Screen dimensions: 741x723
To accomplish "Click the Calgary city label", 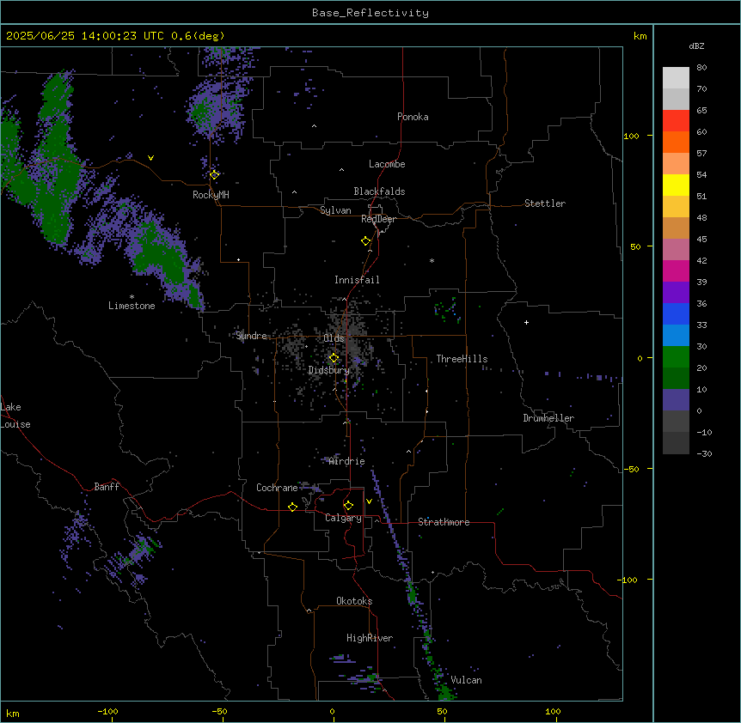I will [x=343, y=518].
